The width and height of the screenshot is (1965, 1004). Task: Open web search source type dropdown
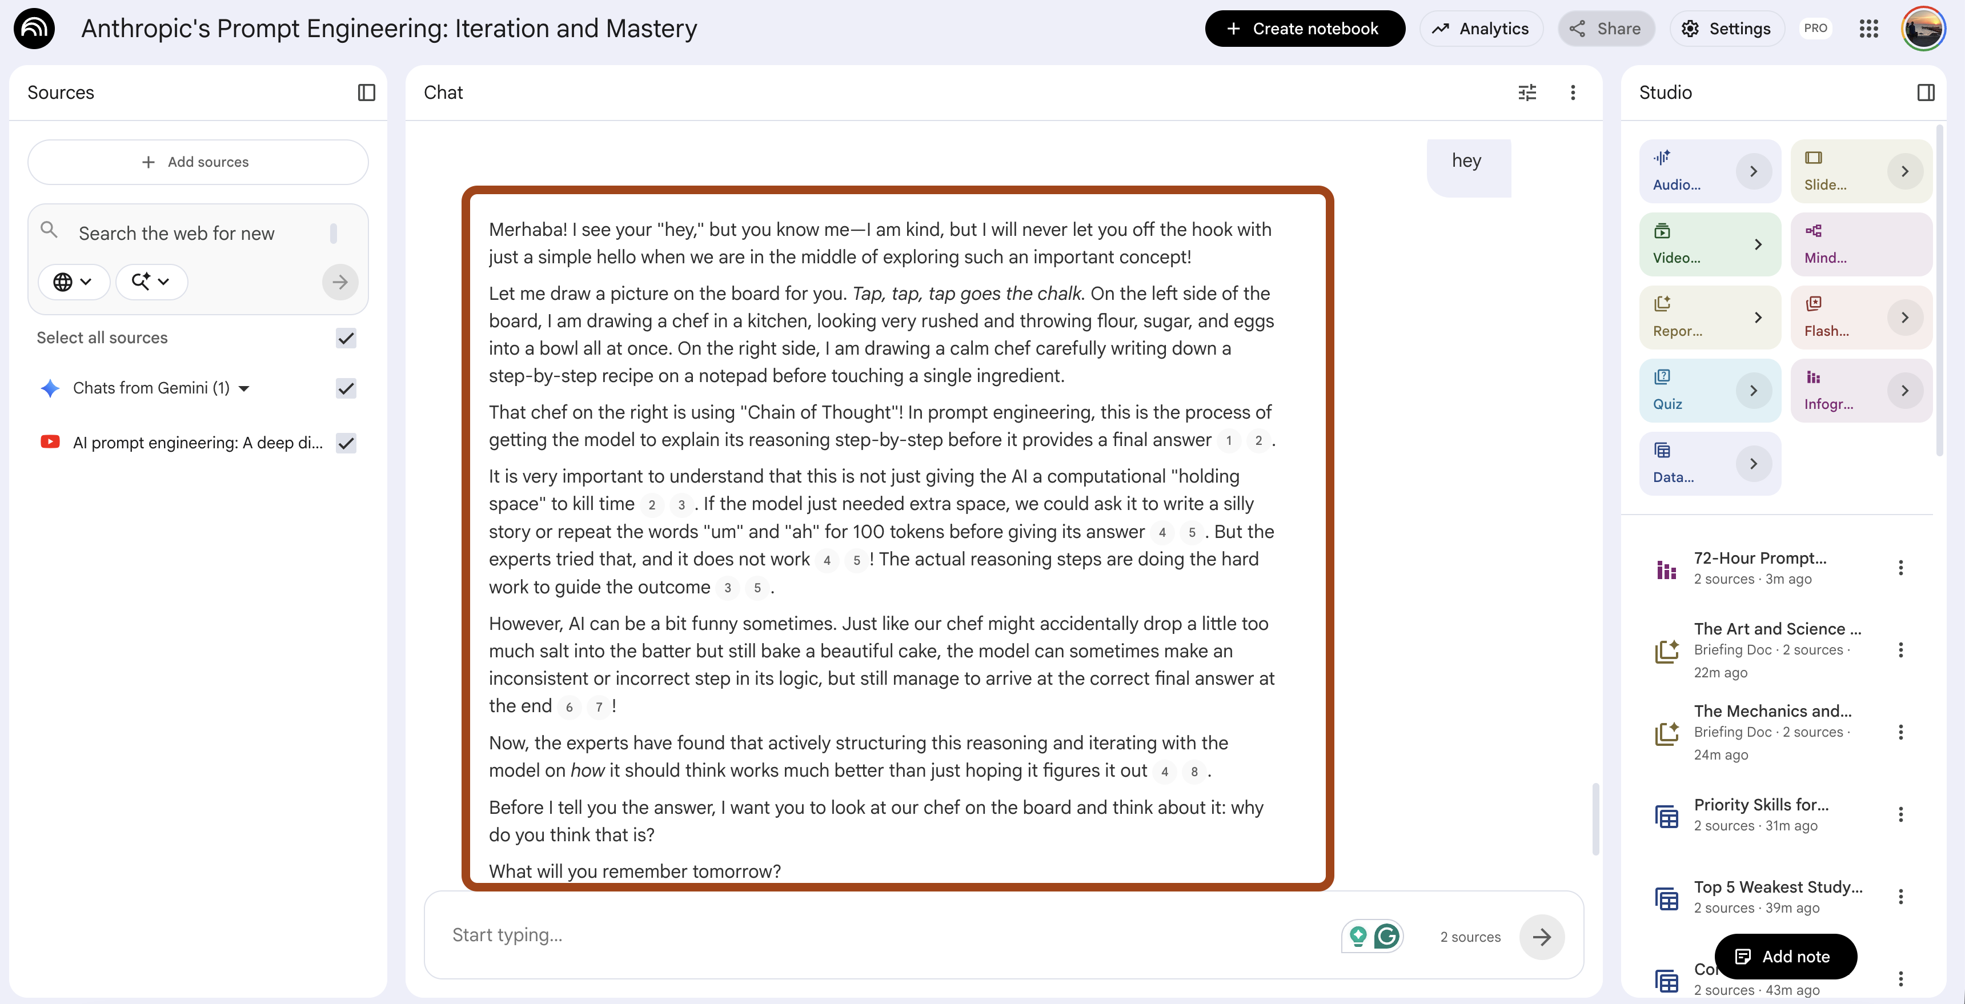coord(73,282)
